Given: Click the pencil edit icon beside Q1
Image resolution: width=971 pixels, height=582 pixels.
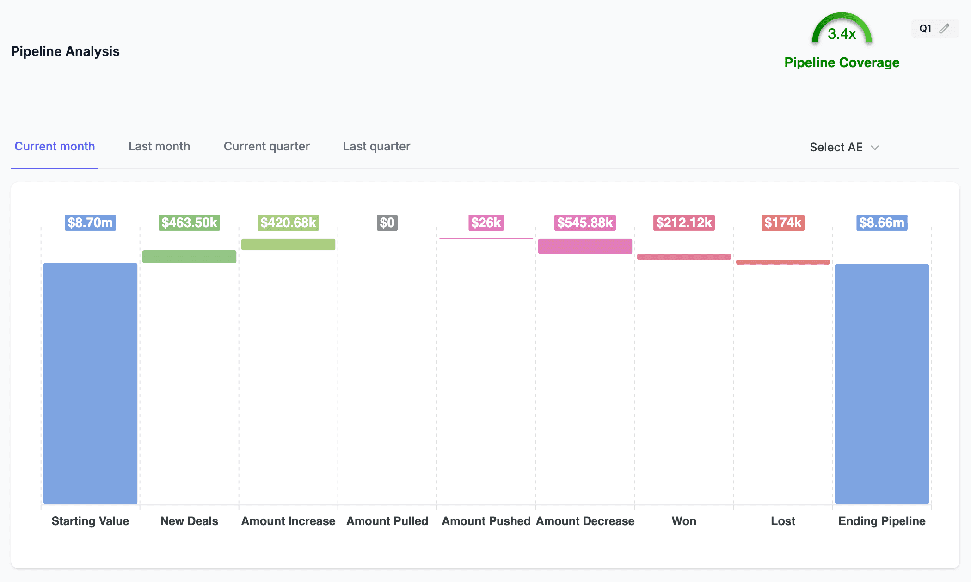Looking at the screenshot, I should pos(944,29).
